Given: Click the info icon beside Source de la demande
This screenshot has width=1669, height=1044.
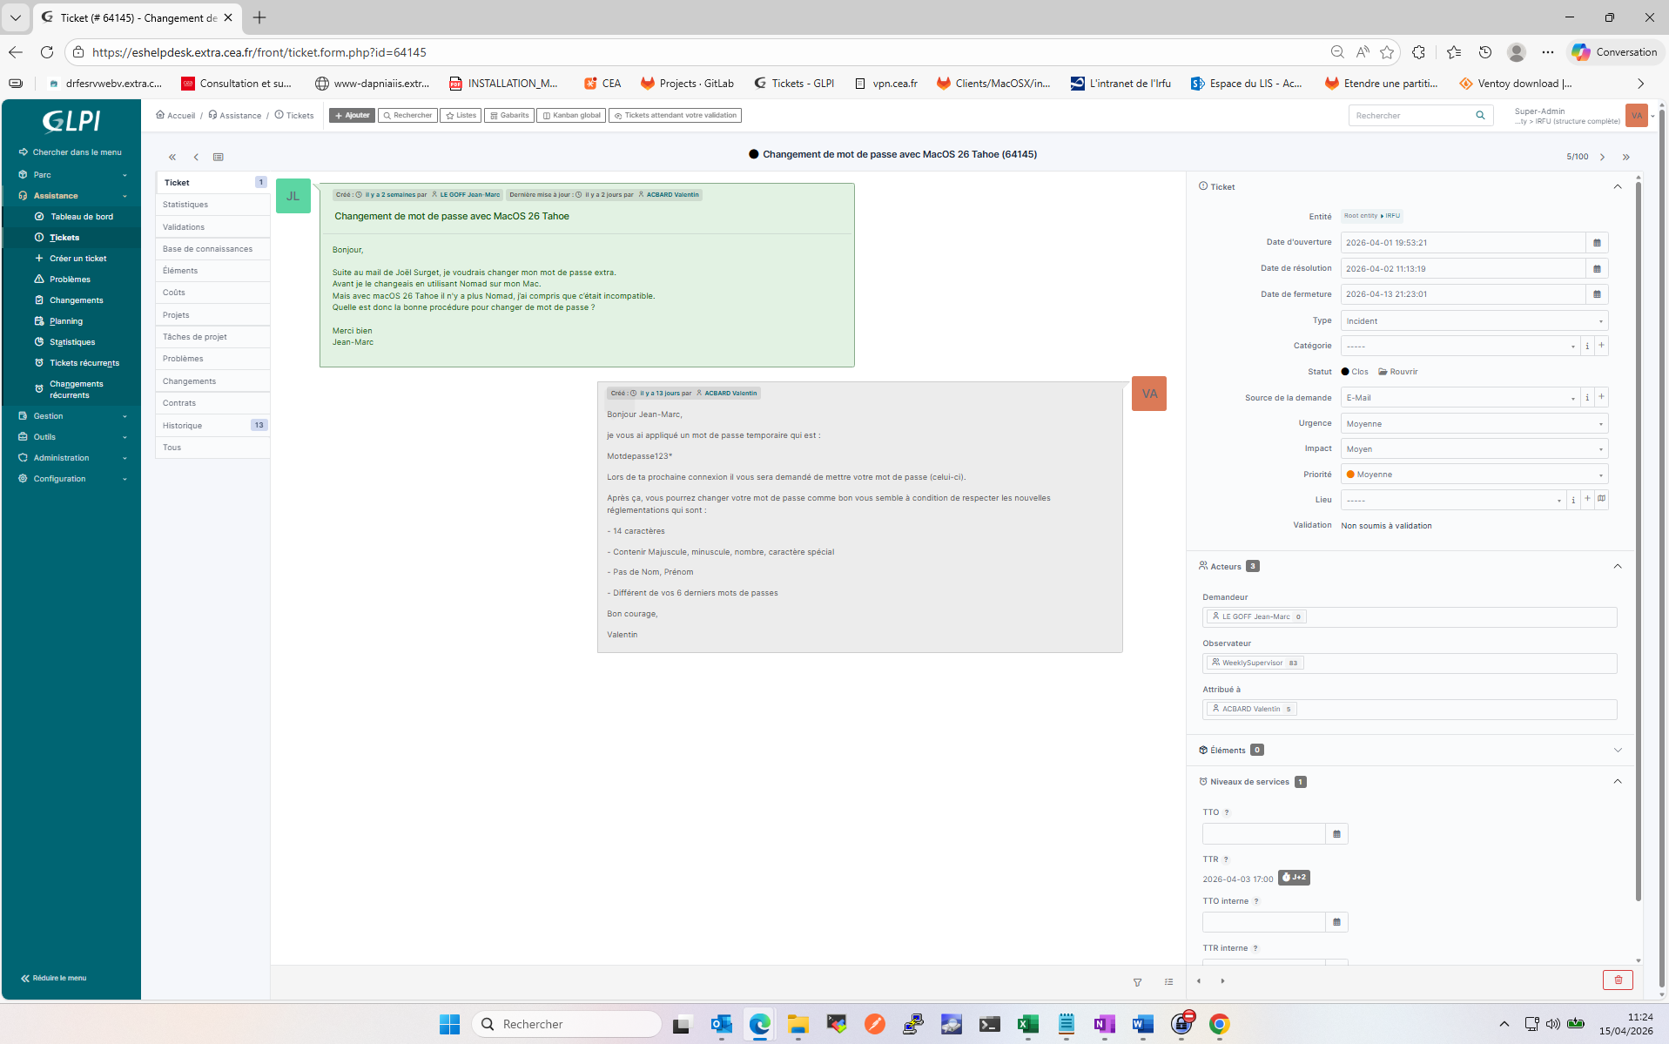Looking at the screenshot, I should pyautogui.click(x=1587, y=398).
